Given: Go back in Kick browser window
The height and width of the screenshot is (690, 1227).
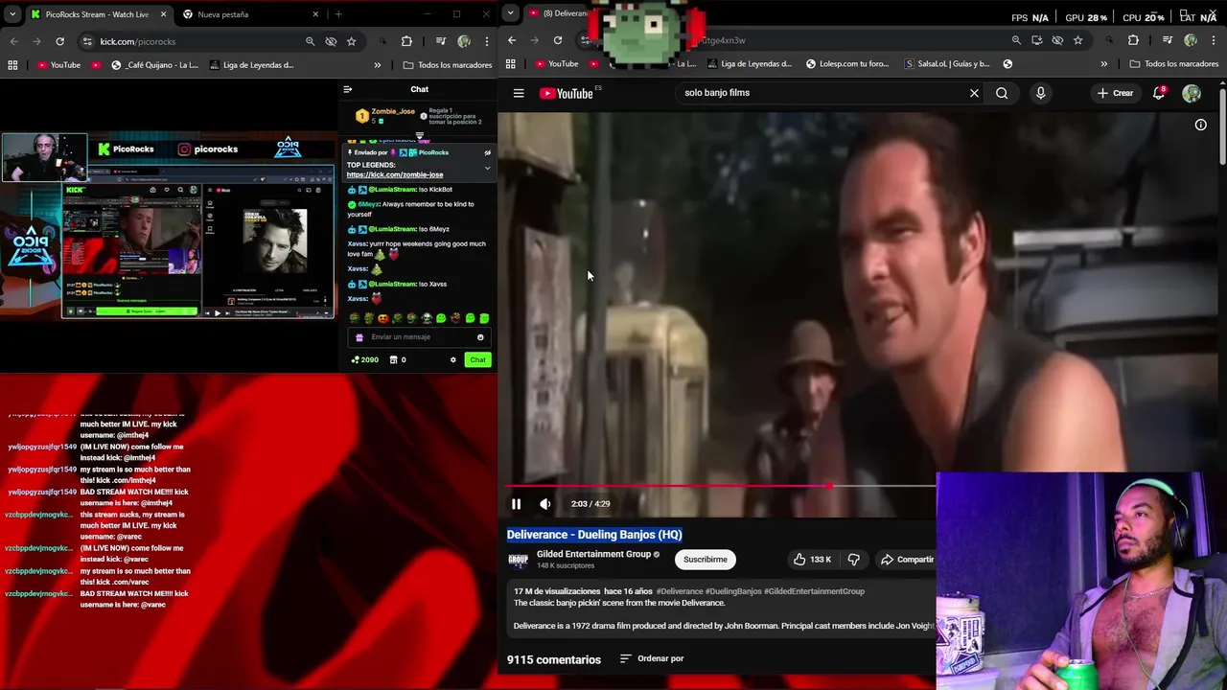Looking at the screenshot, I should coord(13,41).
